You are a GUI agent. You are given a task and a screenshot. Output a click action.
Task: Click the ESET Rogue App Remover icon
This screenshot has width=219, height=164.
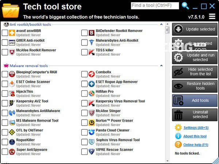[x=92, y=84]
